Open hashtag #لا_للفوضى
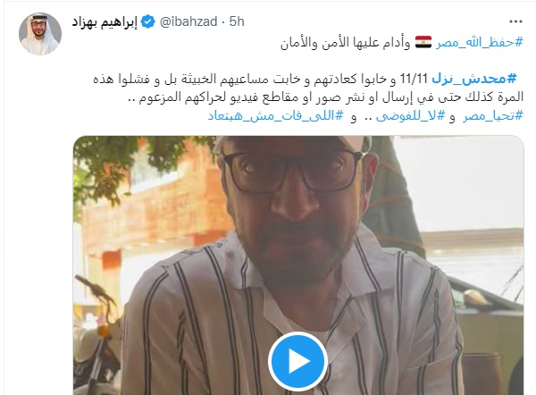Viewport: 536px width, 395px height. [411, 116]
